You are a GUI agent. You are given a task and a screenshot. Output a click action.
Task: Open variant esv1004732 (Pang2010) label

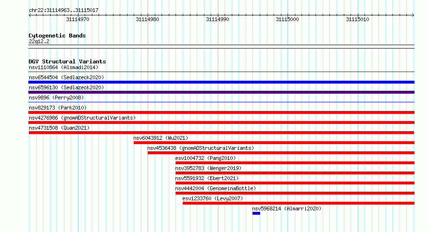205,158
